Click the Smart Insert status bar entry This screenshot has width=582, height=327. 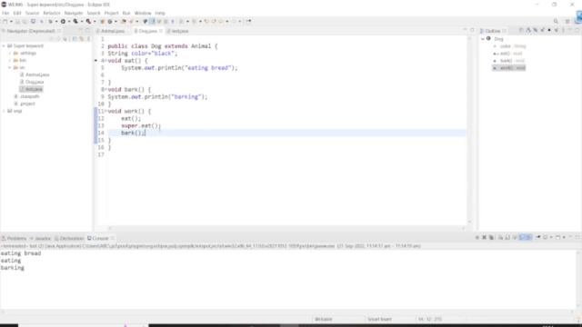pyautogui.click(x=380, y=319)
